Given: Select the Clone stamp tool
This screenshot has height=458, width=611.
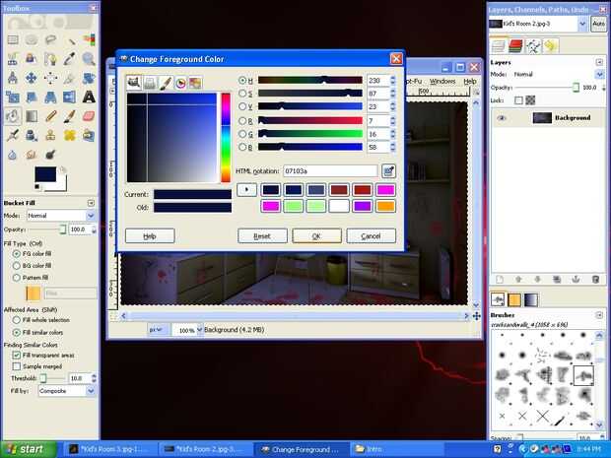Looking at the screenshot, I should (50, 135).
